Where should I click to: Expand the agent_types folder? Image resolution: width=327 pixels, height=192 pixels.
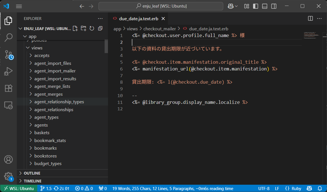[x=62, y=117]
